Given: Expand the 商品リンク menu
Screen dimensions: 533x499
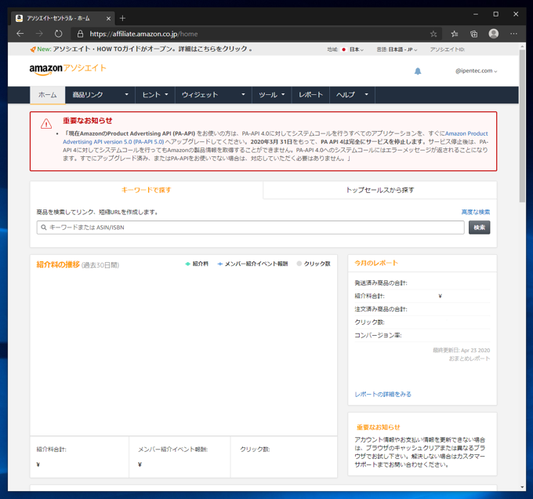Looking at the screenshot, I should [x=100, y=95].
